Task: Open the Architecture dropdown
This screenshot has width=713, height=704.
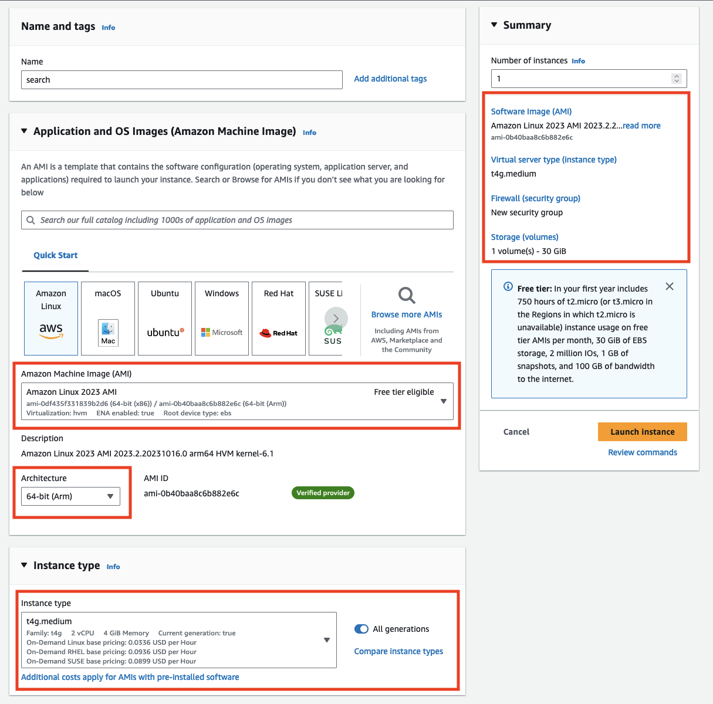Action: [70, 496]
